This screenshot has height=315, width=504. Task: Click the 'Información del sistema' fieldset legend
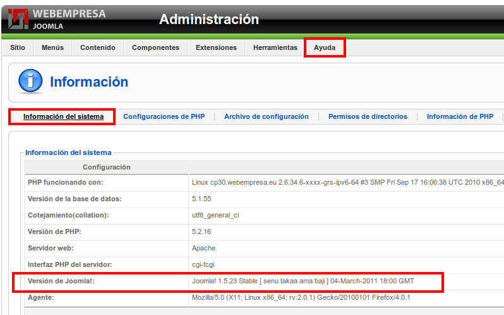(68, 152)
